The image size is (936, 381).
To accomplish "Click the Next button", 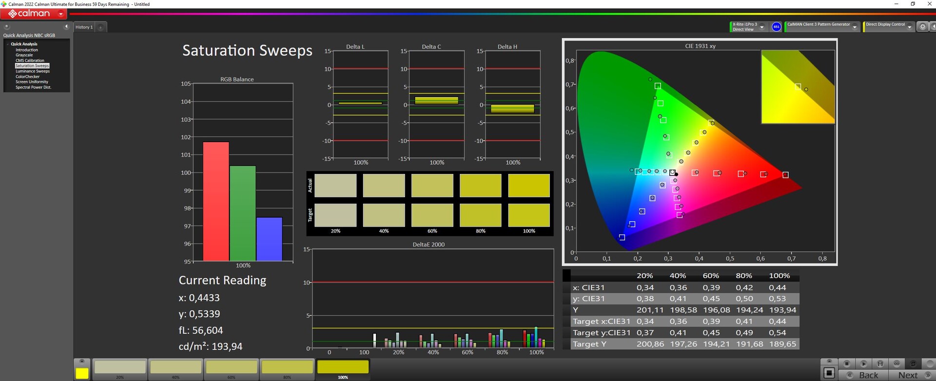I will click(x=908, y=375).
